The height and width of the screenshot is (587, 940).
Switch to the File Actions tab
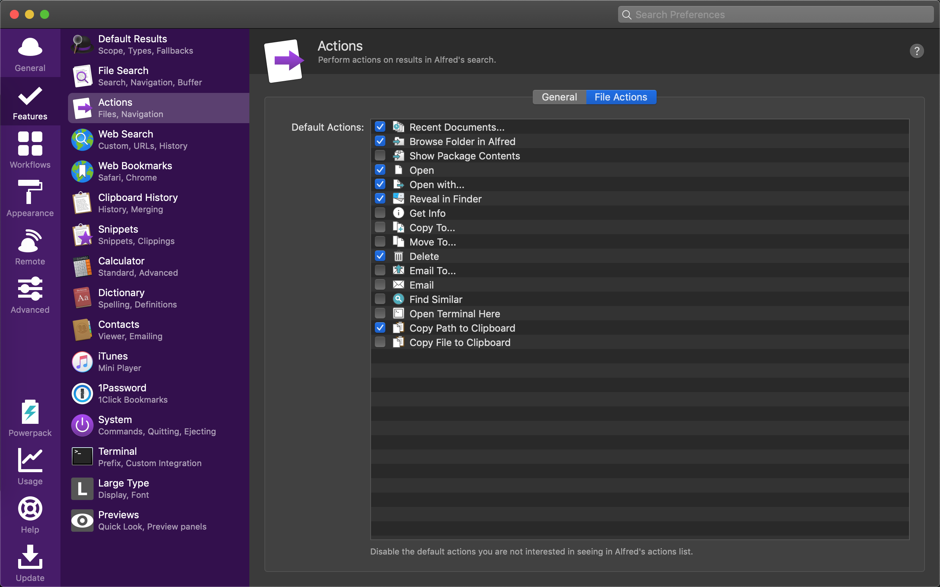620,96
